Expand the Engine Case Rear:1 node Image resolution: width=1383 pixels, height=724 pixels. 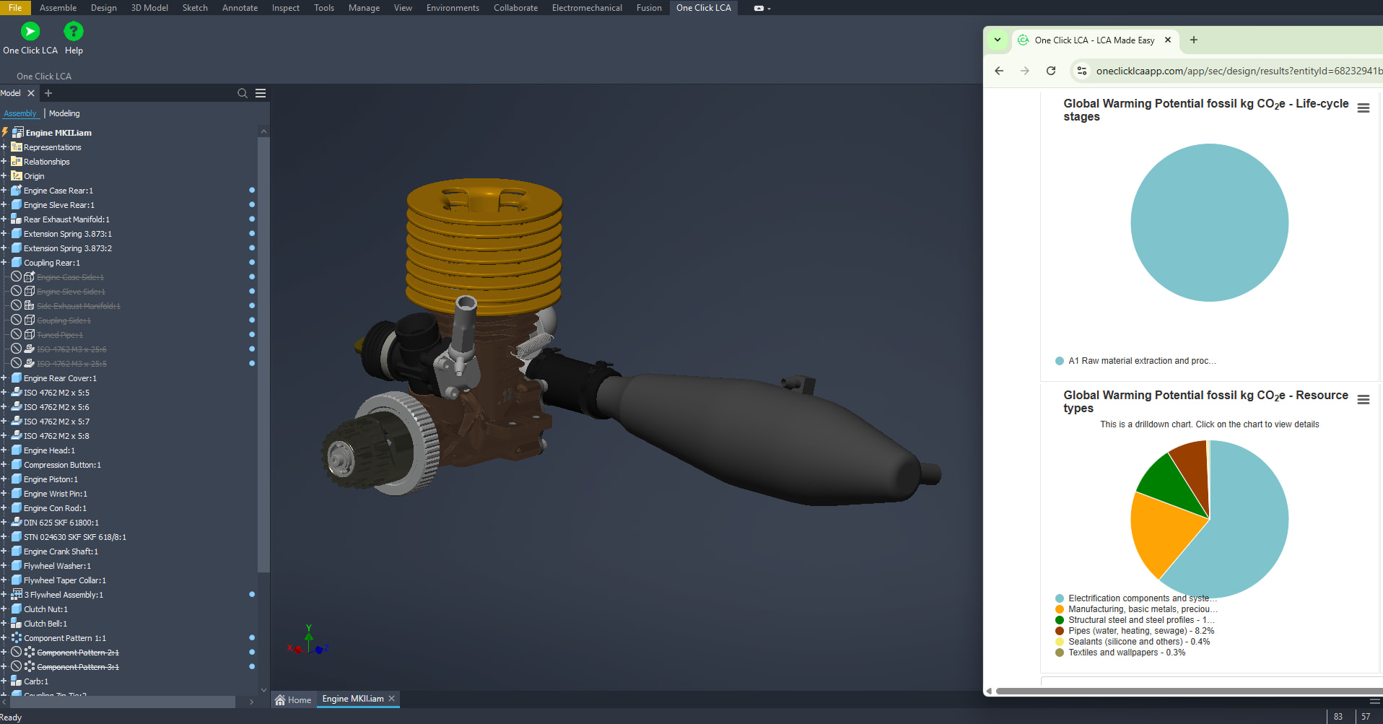click(4, 191)
